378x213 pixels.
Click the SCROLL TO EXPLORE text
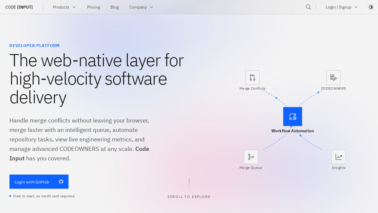189,197
